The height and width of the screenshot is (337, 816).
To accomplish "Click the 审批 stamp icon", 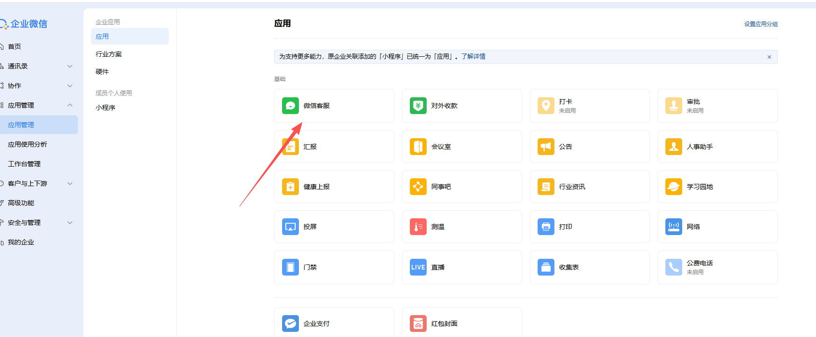I will tap(674, 106).
